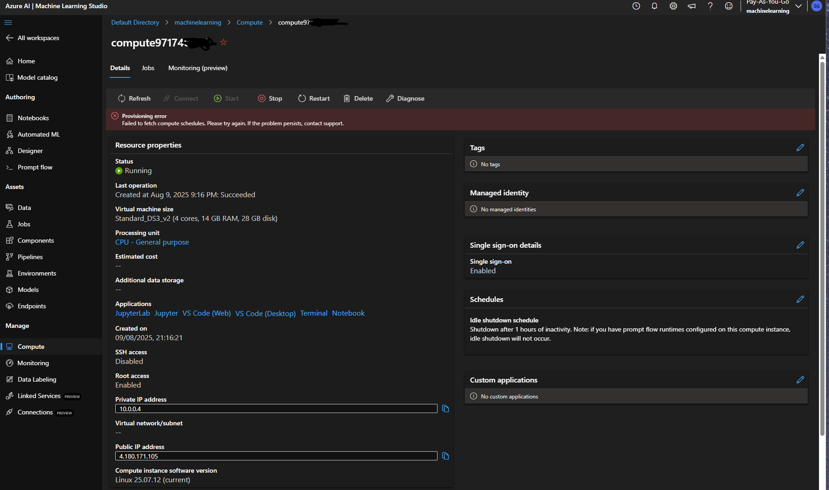Collapse the hamburger navigation menu

8,22
